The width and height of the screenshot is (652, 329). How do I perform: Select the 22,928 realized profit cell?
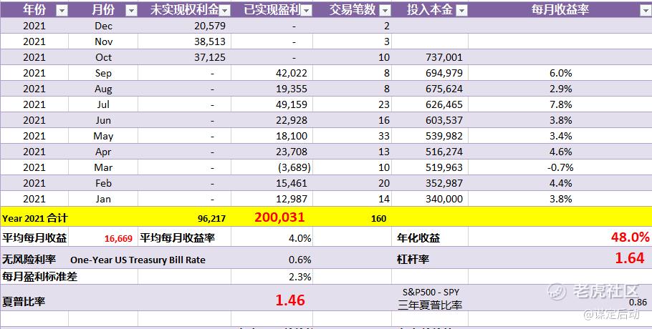click(272, 120)
